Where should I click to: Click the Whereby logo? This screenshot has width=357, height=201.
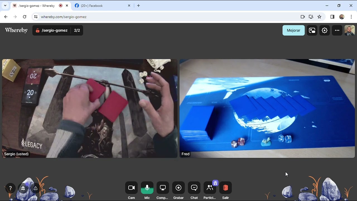[16, 30]
